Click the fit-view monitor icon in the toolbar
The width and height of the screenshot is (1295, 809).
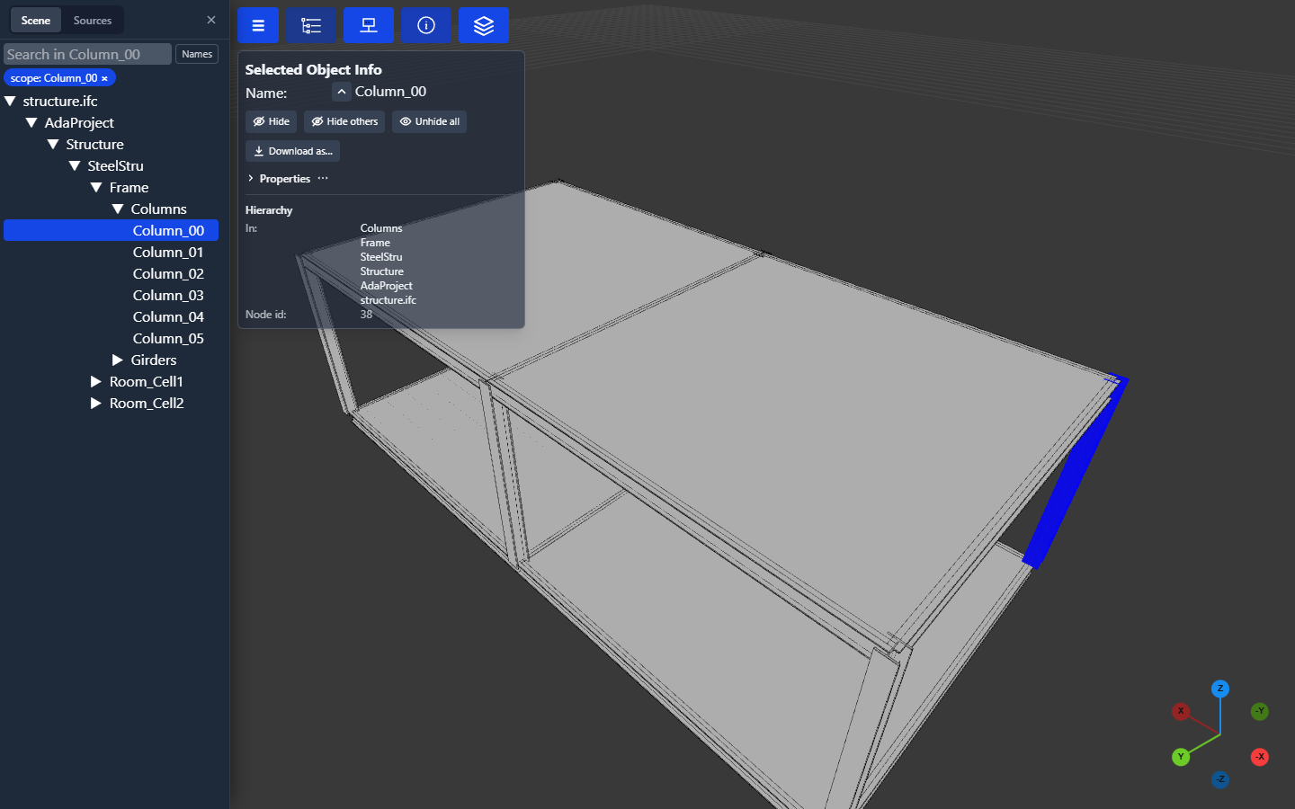click(x=369, y=25)
